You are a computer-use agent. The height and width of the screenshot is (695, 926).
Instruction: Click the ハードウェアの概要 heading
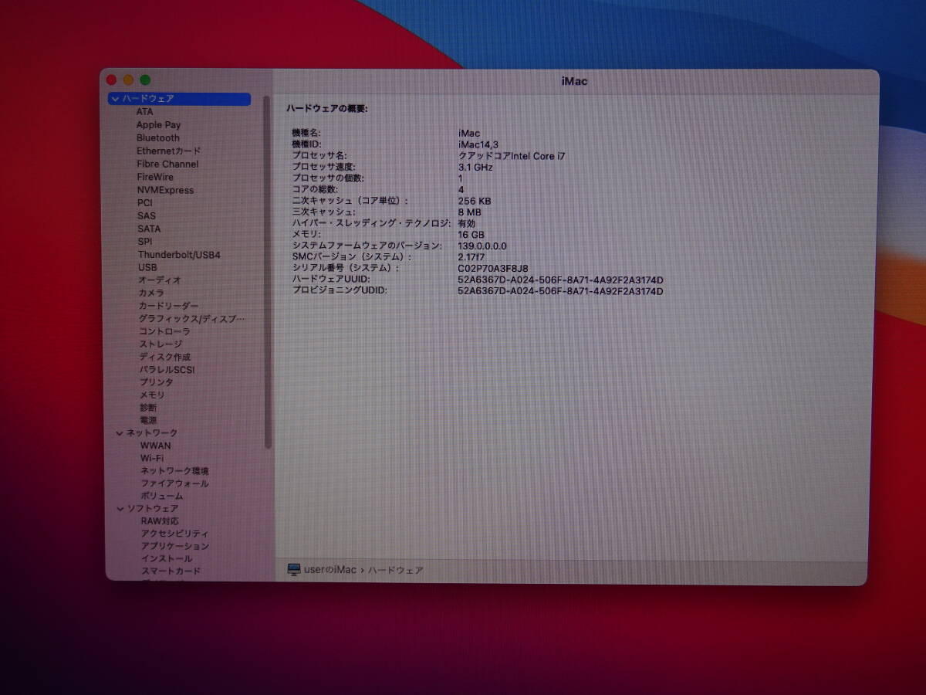point(327,109)
